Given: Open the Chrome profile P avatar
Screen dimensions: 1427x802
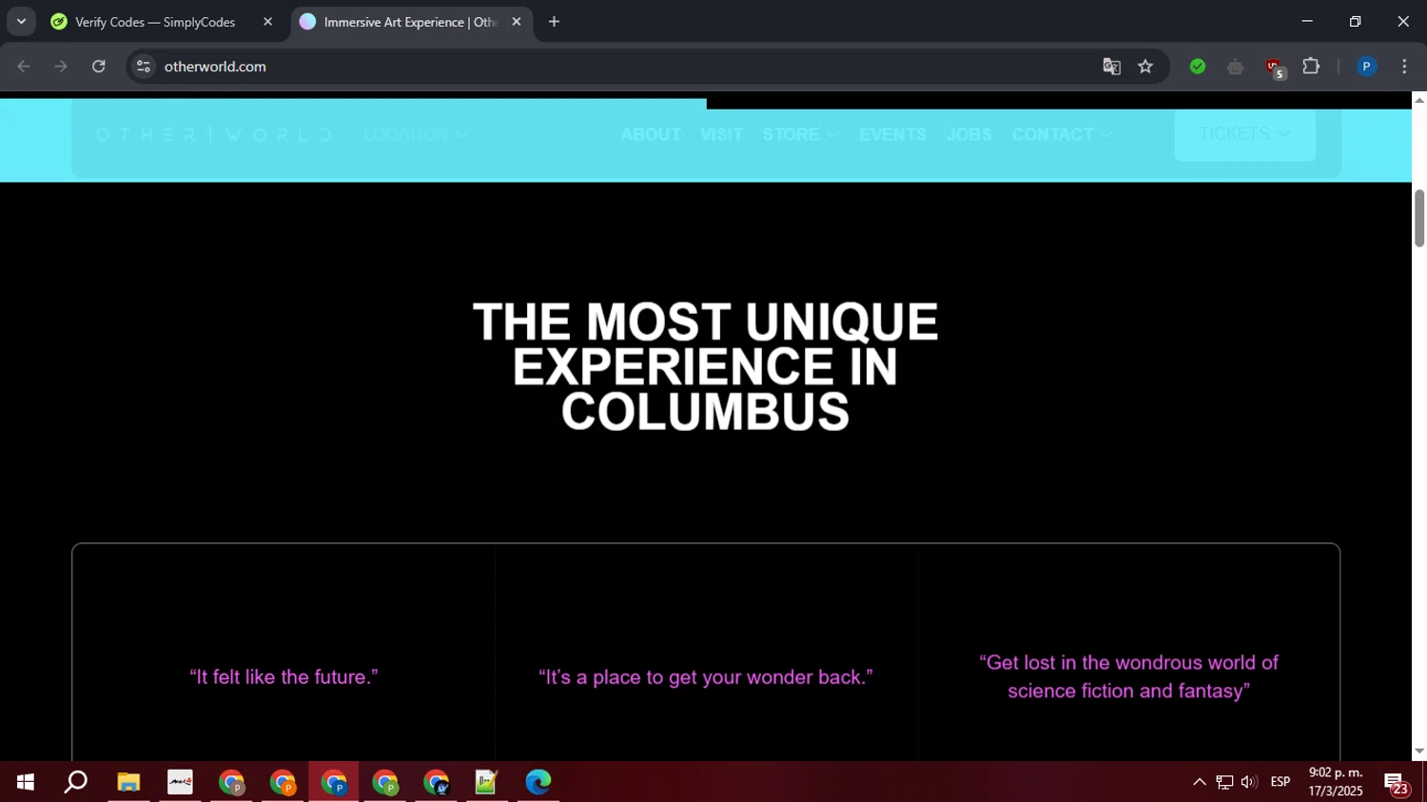Looking at the screenshot, I should pos(1366,67).
